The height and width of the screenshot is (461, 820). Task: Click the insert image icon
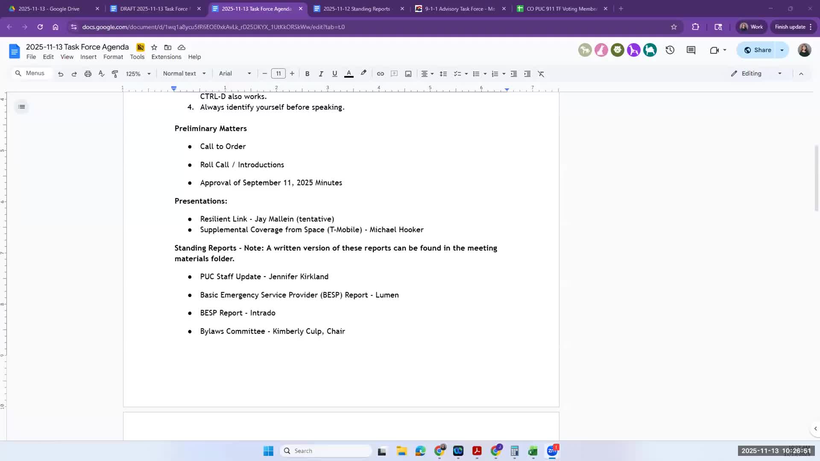(408, 74)
